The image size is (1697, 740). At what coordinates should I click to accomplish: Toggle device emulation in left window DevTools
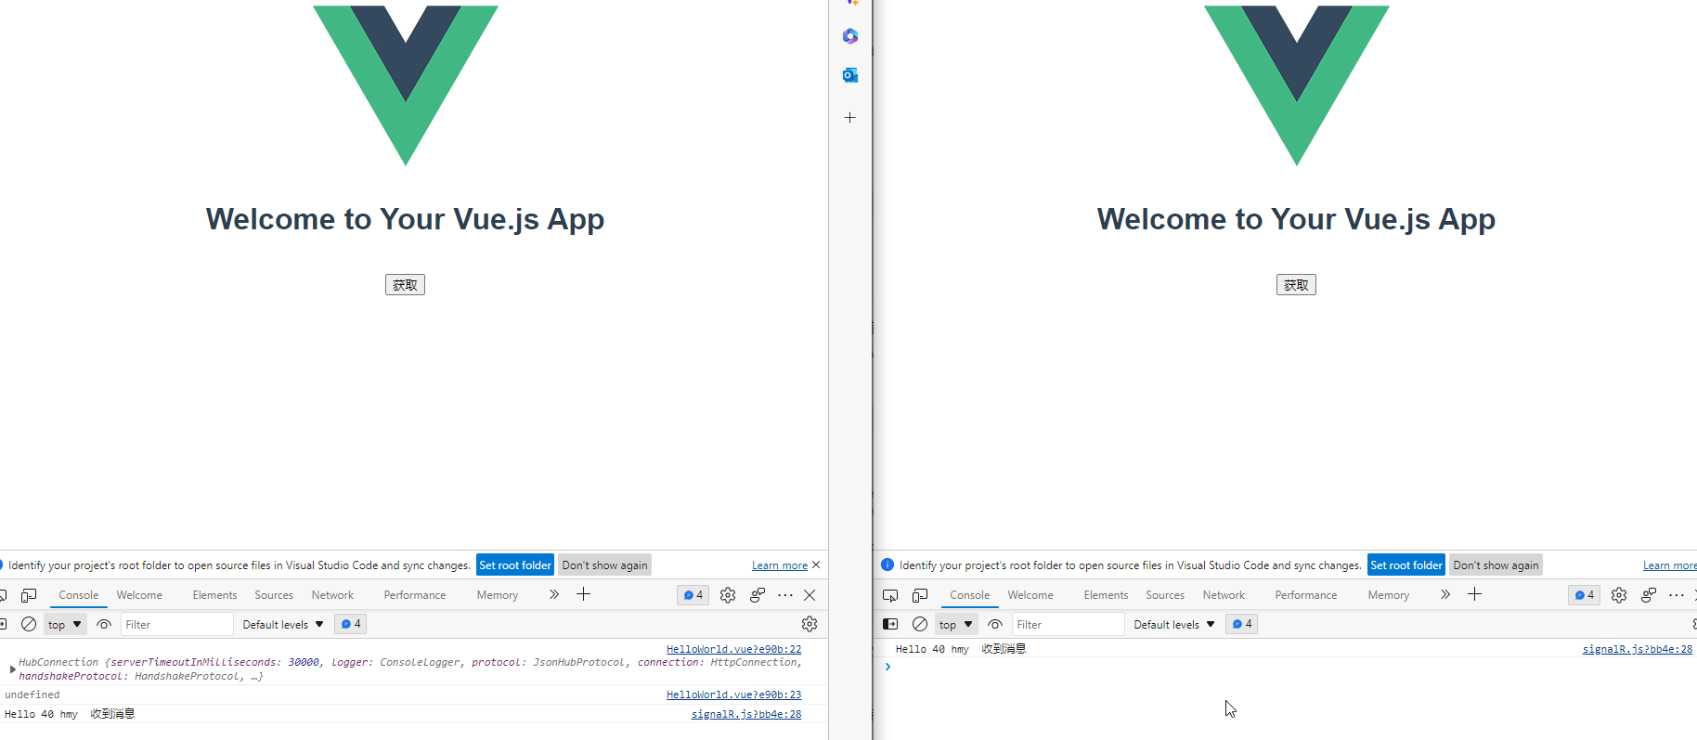[29, 595]
